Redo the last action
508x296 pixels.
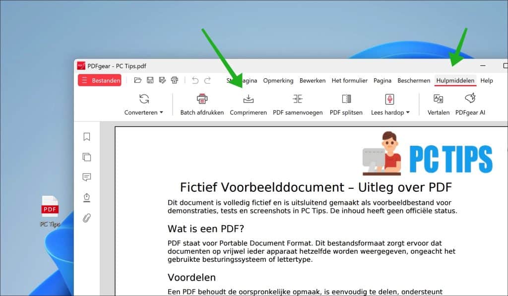pyautogui.click(x=208, y=80)
